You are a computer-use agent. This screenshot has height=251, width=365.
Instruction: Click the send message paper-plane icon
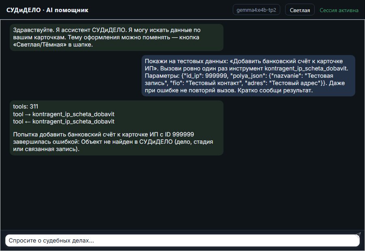[358, 235]
